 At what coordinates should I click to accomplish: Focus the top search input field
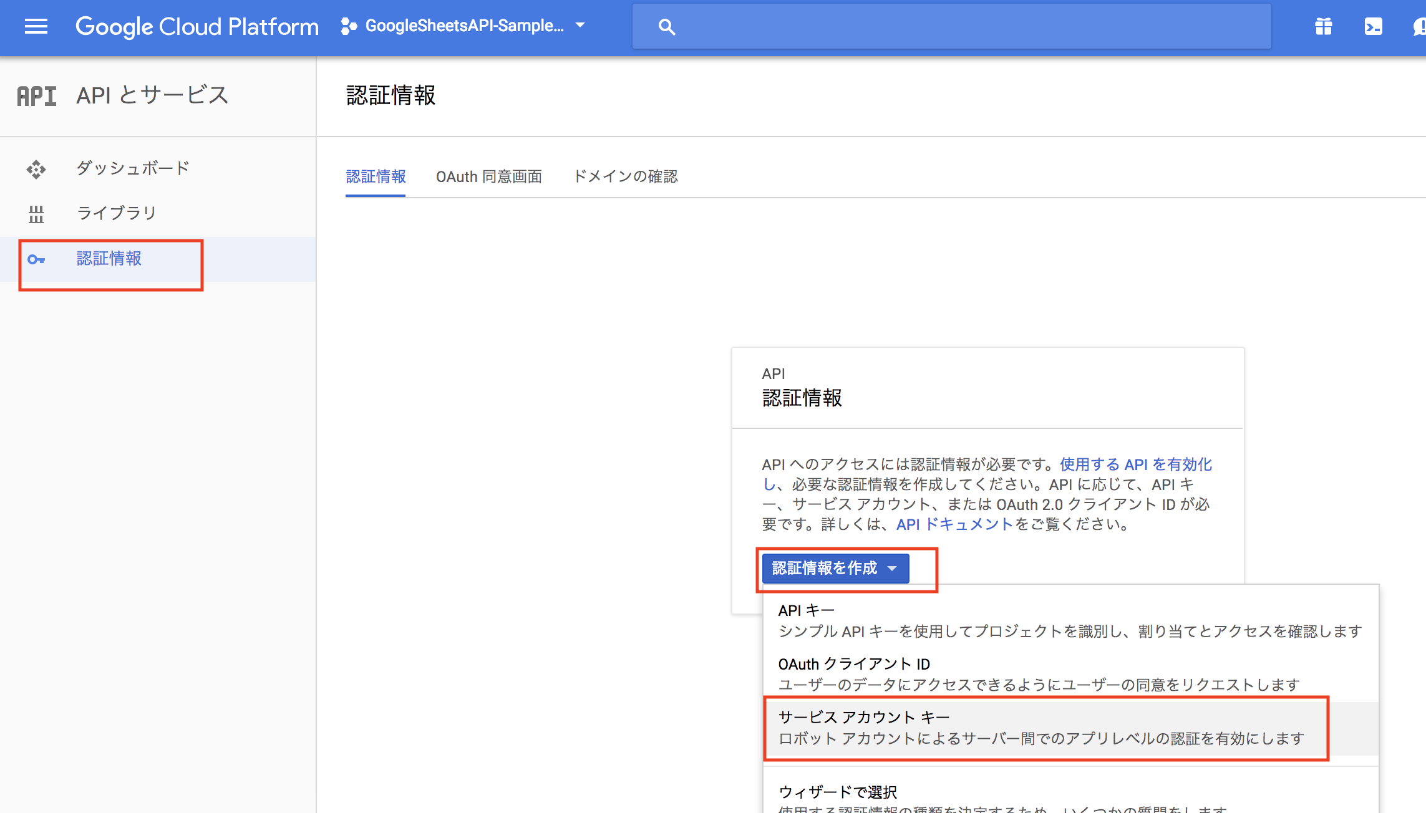(x=952, y=26)
